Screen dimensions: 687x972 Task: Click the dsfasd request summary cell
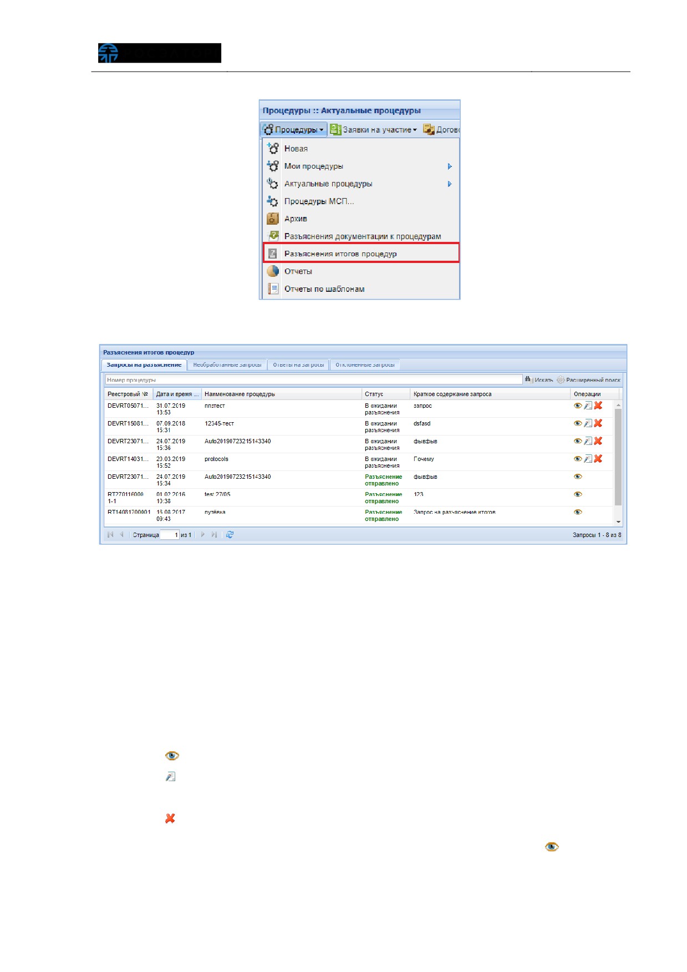click(491, 427)
